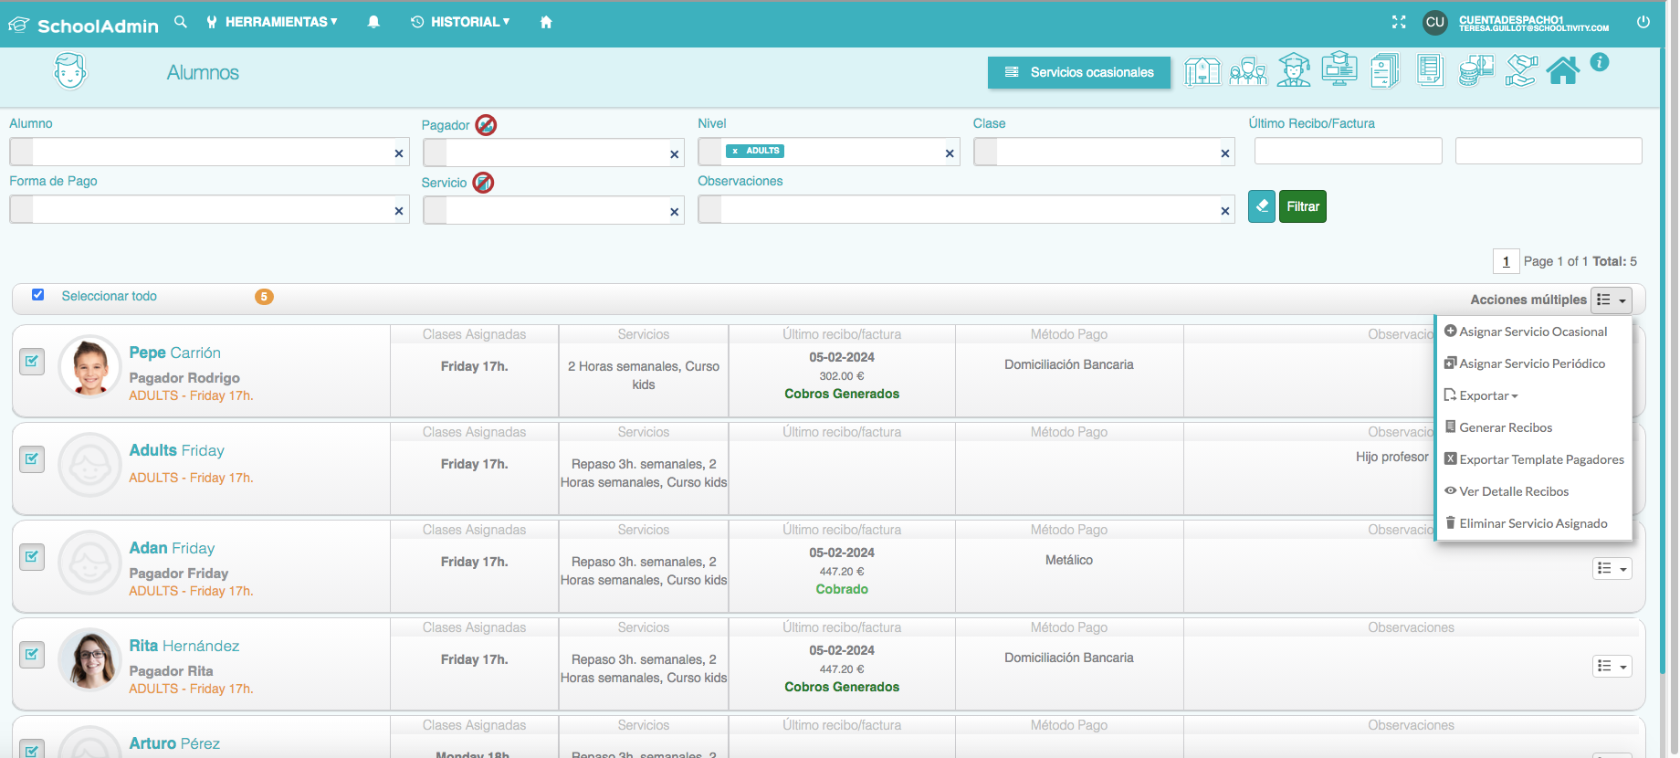Toggle selection for Adults Friday row
The width and height of the screenshot is (1680, 758).
32,459
